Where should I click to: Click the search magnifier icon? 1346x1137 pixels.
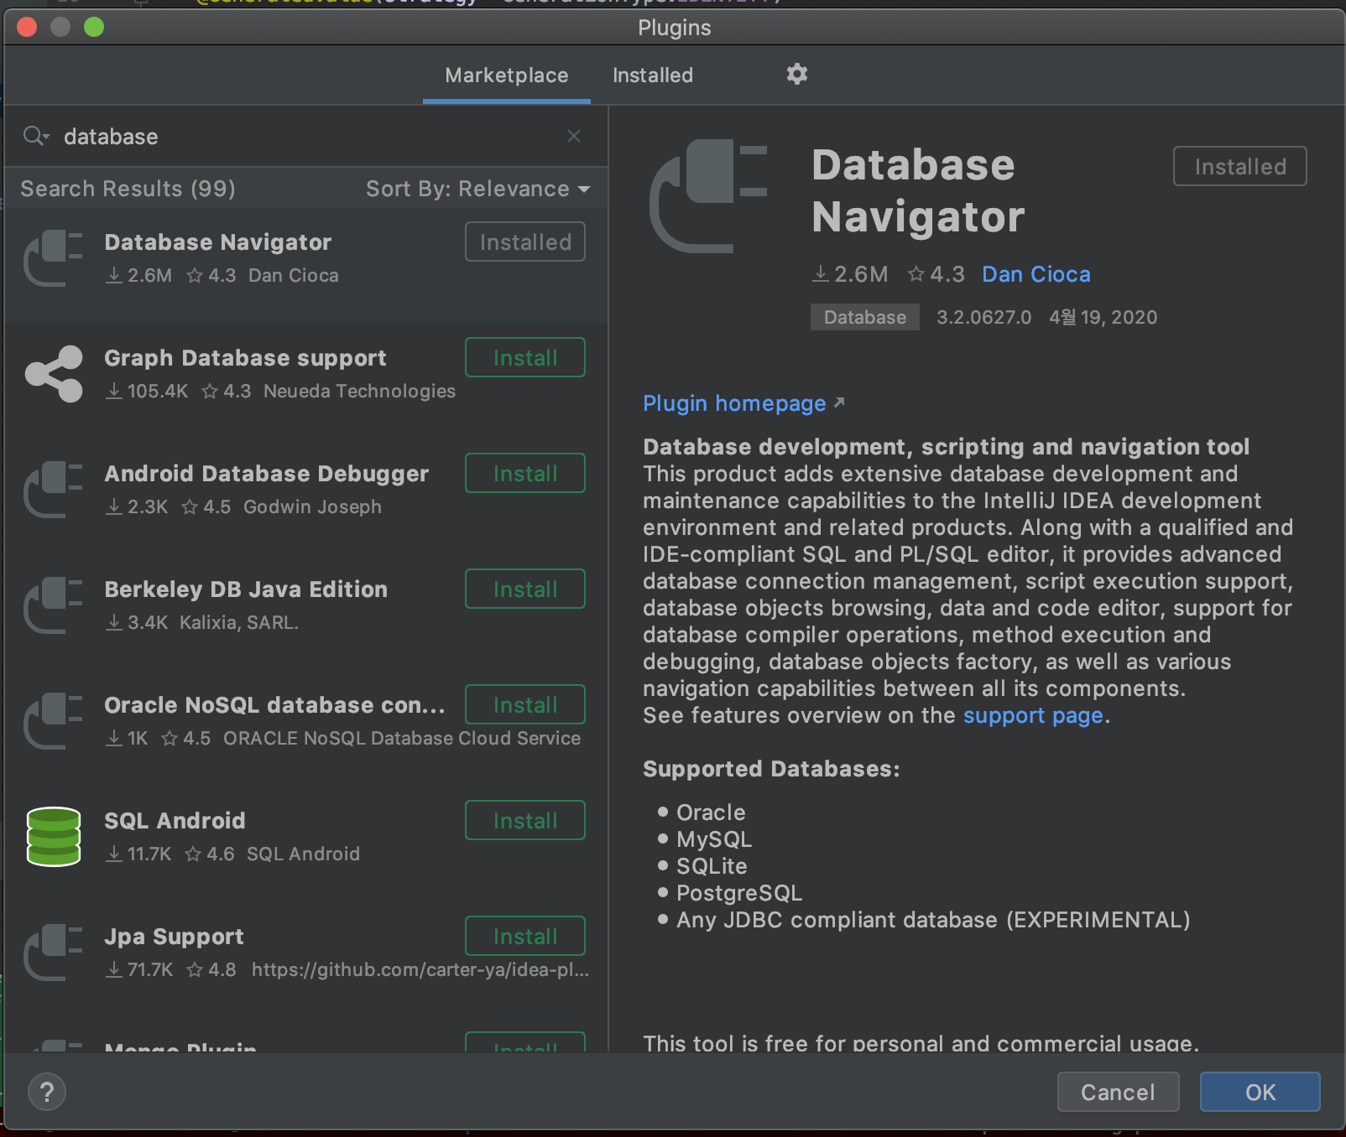(x=35, y=136)
